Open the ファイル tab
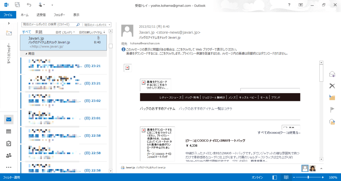 8,15
